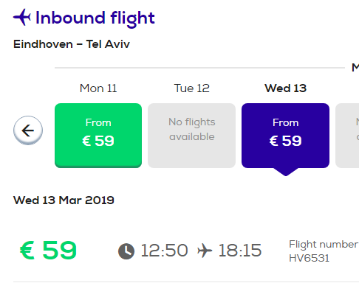Choose the € 59 flight price
Viewport: 359px width, 297px height.
click(x=48, y=250)
